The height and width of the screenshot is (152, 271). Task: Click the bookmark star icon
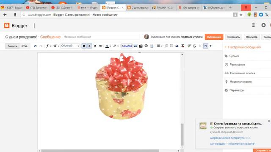[x=241, y=15]
